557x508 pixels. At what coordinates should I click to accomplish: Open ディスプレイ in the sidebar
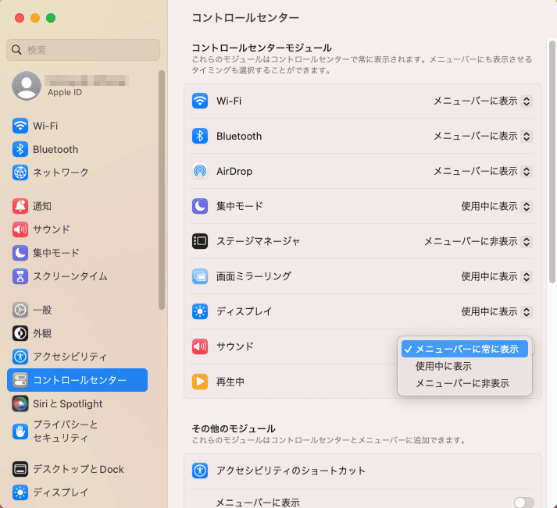pos(77,492)
